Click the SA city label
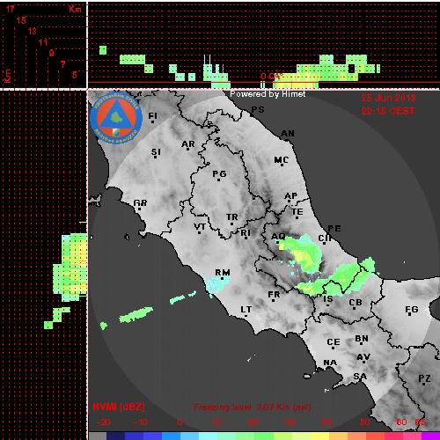This screenshot has width=440, height=440. click(360, 377)
